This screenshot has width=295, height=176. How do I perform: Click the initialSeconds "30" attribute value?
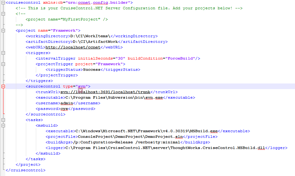point(120,59)
